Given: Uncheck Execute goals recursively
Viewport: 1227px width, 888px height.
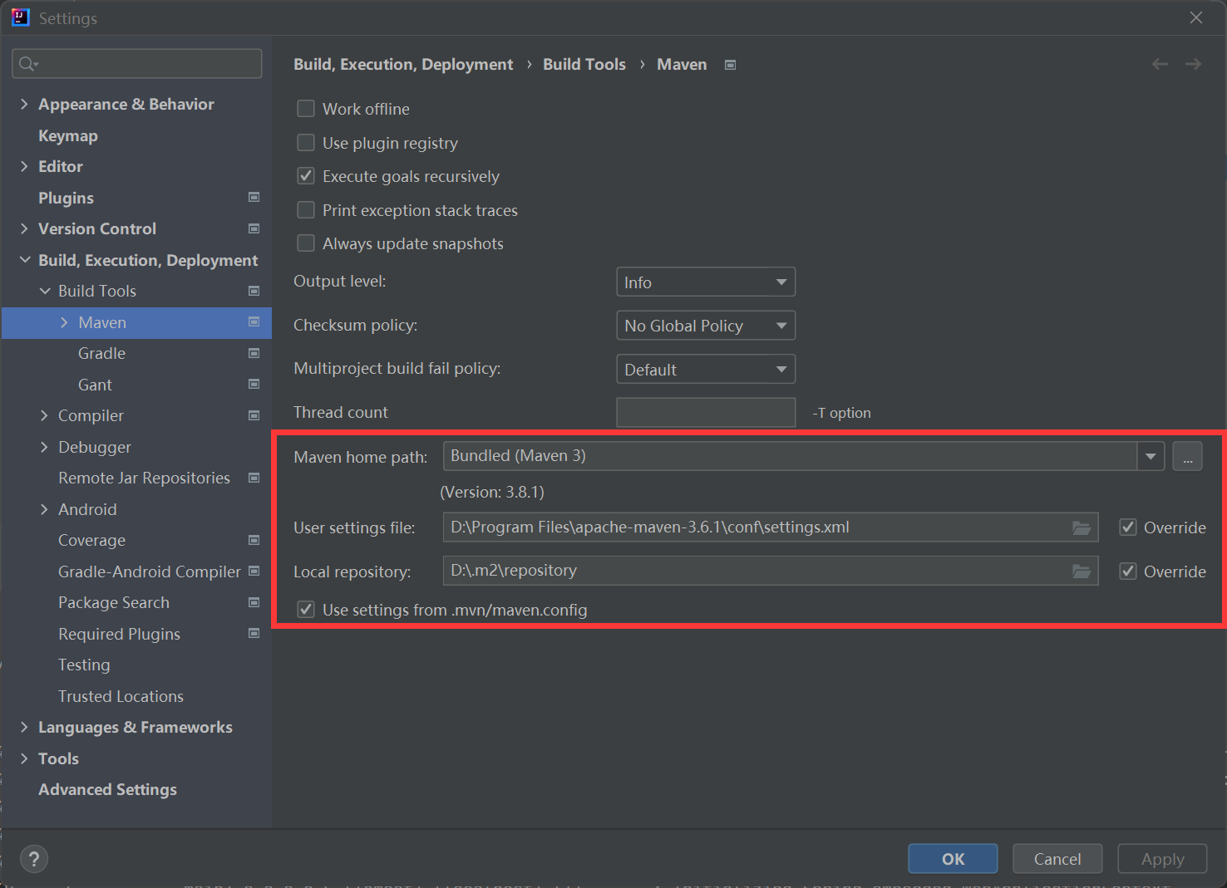Looking at the screenshot, I should (306, 176).
